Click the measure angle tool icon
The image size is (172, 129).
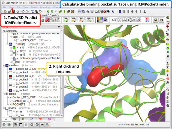pyautogui.click(x=129, y=20)
